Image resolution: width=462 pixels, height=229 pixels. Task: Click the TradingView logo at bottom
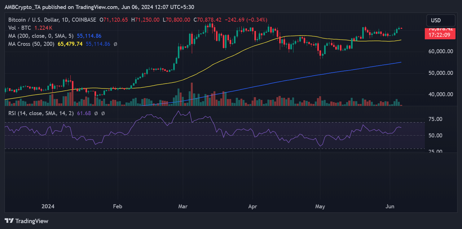26,221
